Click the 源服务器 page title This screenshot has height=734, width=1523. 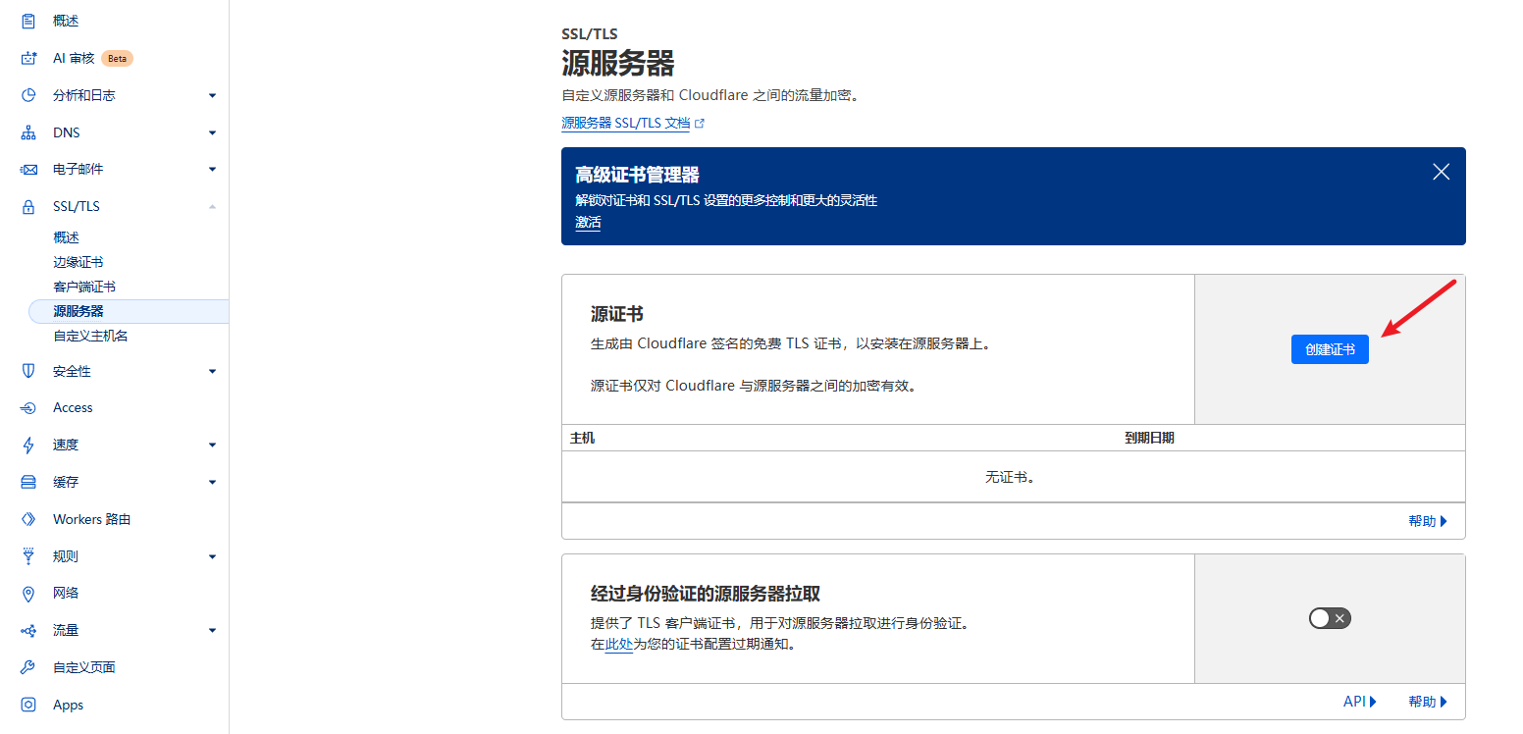point(618,64)
